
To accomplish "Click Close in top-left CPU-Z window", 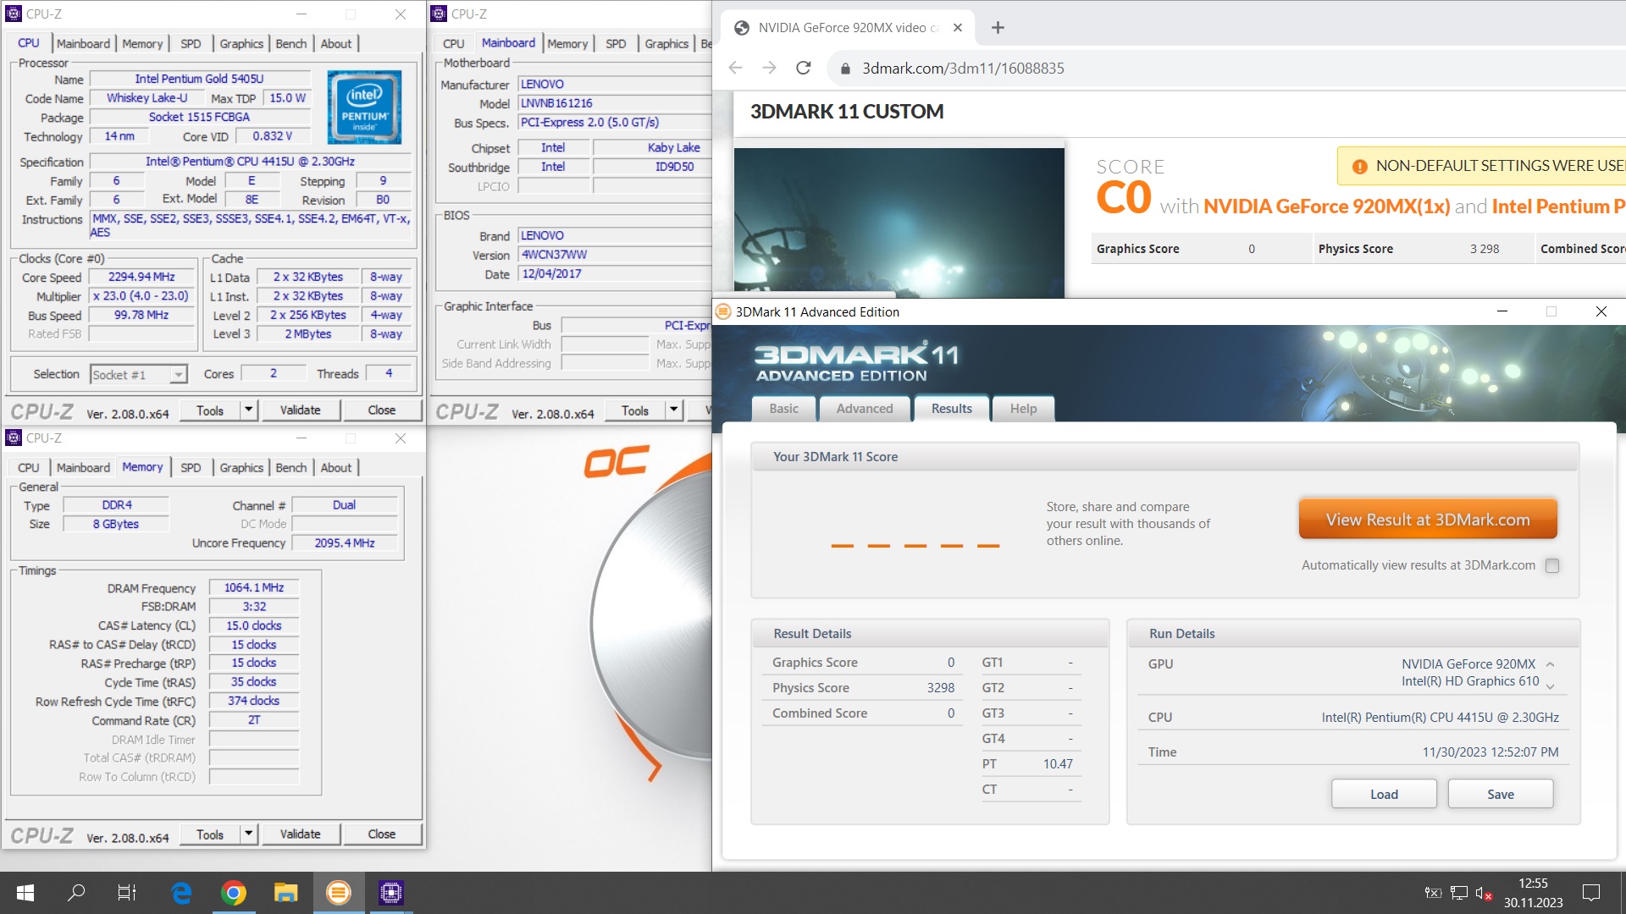I will tap(382, 410).
